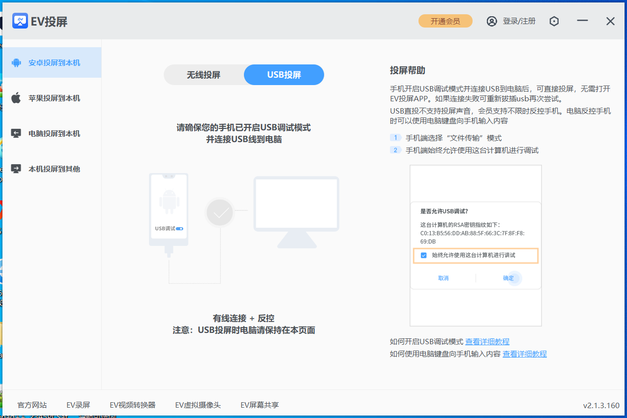
Task: Click the gray checkmark connection circle
Action: tap(220, 213)
